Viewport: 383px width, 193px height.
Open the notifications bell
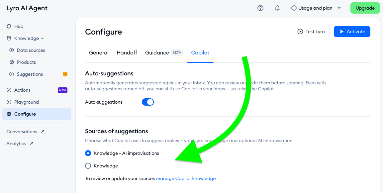277,8
